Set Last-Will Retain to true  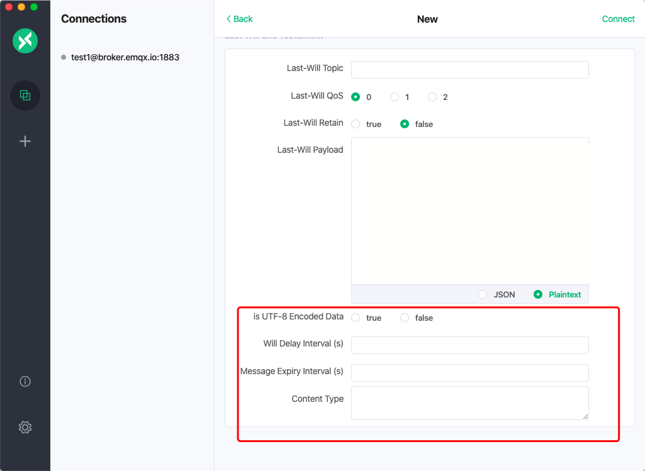(x=356, y=124)
